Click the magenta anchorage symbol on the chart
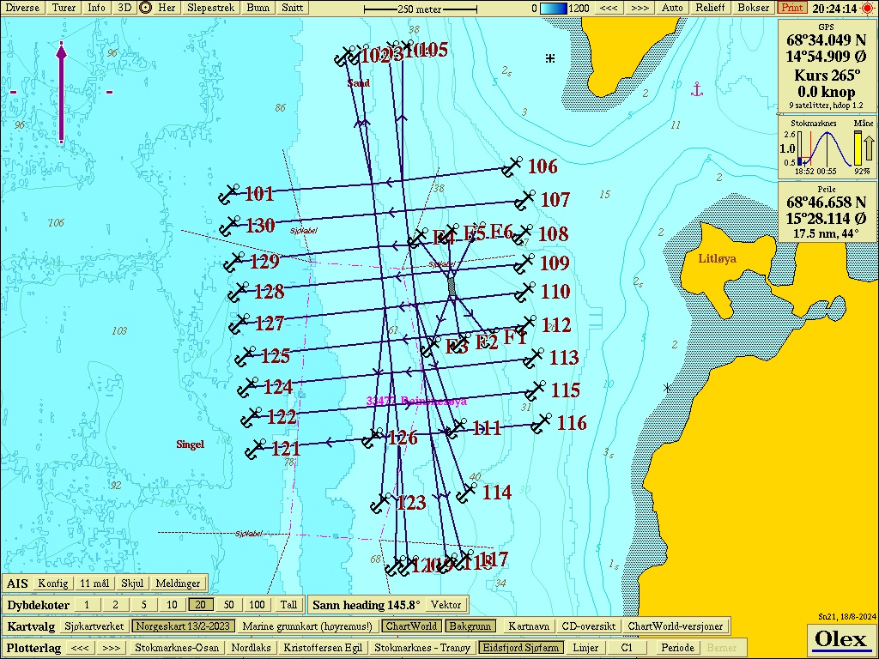The image size is (879, 659). click(697, 88)
